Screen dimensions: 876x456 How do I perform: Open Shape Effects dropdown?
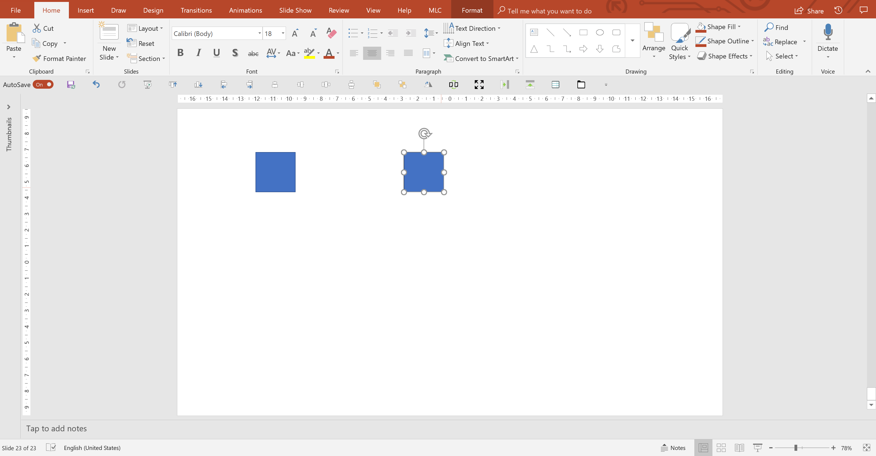pyautogui.click(x=751, y=56)
